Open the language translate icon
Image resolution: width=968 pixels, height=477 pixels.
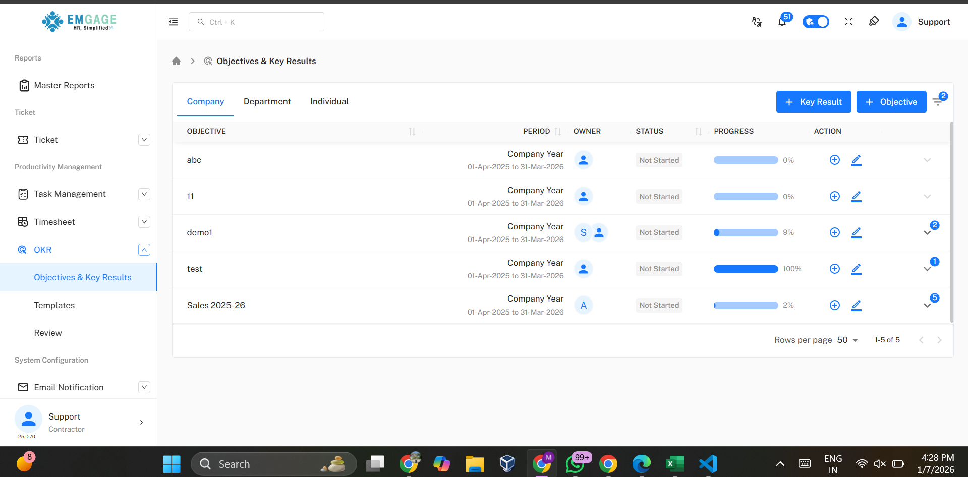(757, 22)
